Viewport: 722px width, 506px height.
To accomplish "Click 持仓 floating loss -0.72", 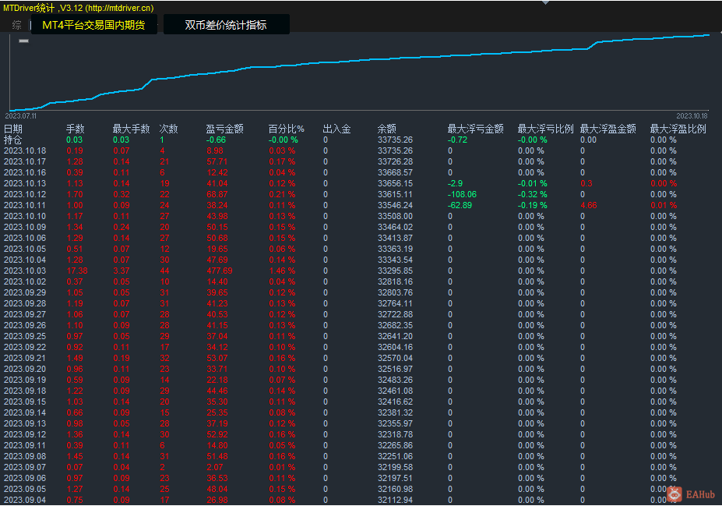I will (457, 140).
